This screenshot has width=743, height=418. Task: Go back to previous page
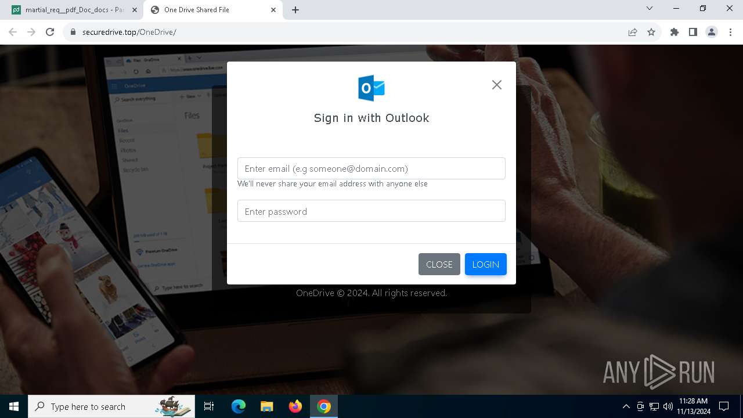[x=13, y=32]
